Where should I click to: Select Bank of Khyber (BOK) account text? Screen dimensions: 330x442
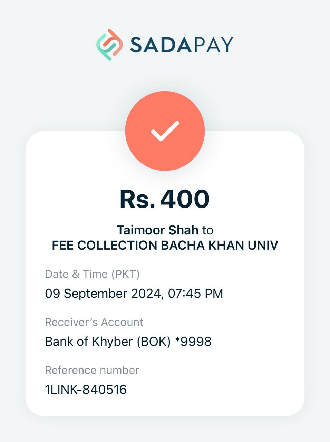(108, 342)
